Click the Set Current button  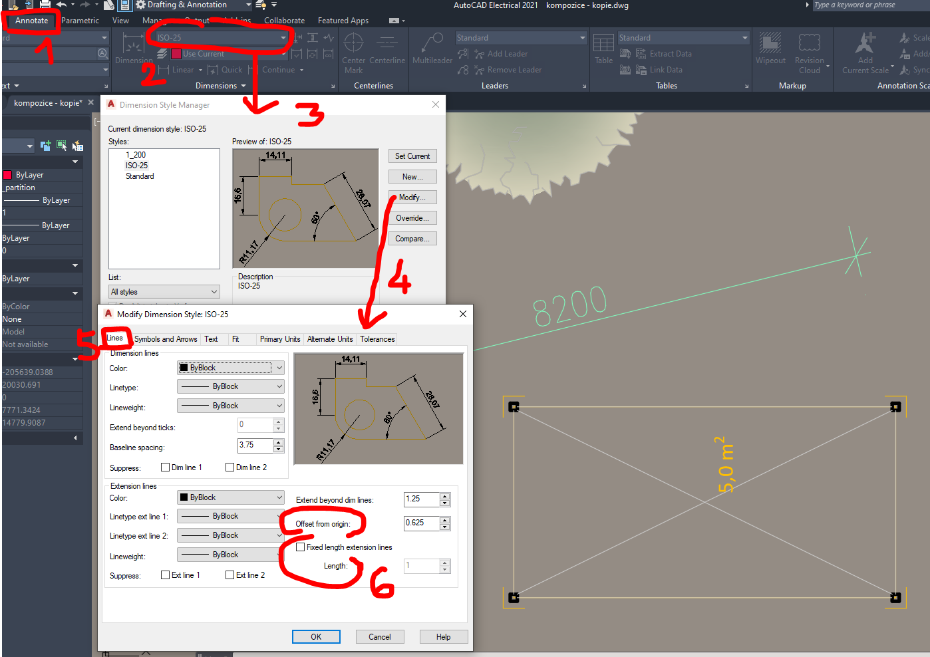tap(412, 156)
